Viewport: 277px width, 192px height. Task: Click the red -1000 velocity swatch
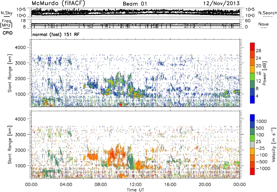252,172
